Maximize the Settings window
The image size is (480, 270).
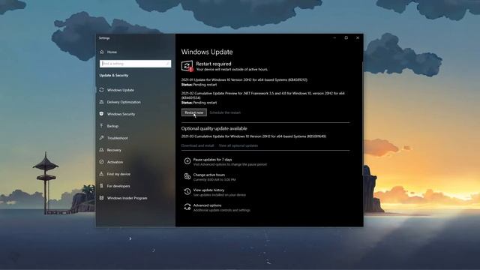[x=346, y=38]
